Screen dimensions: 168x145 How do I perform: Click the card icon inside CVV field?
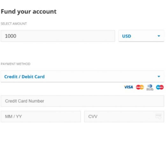158,116
